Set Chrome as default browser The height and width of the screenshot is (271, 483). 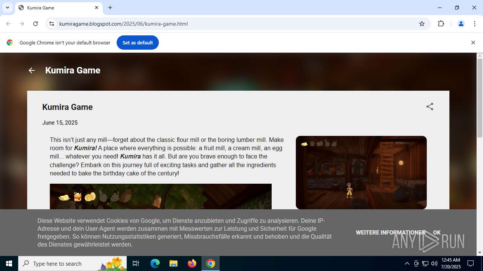pos(138,43)
